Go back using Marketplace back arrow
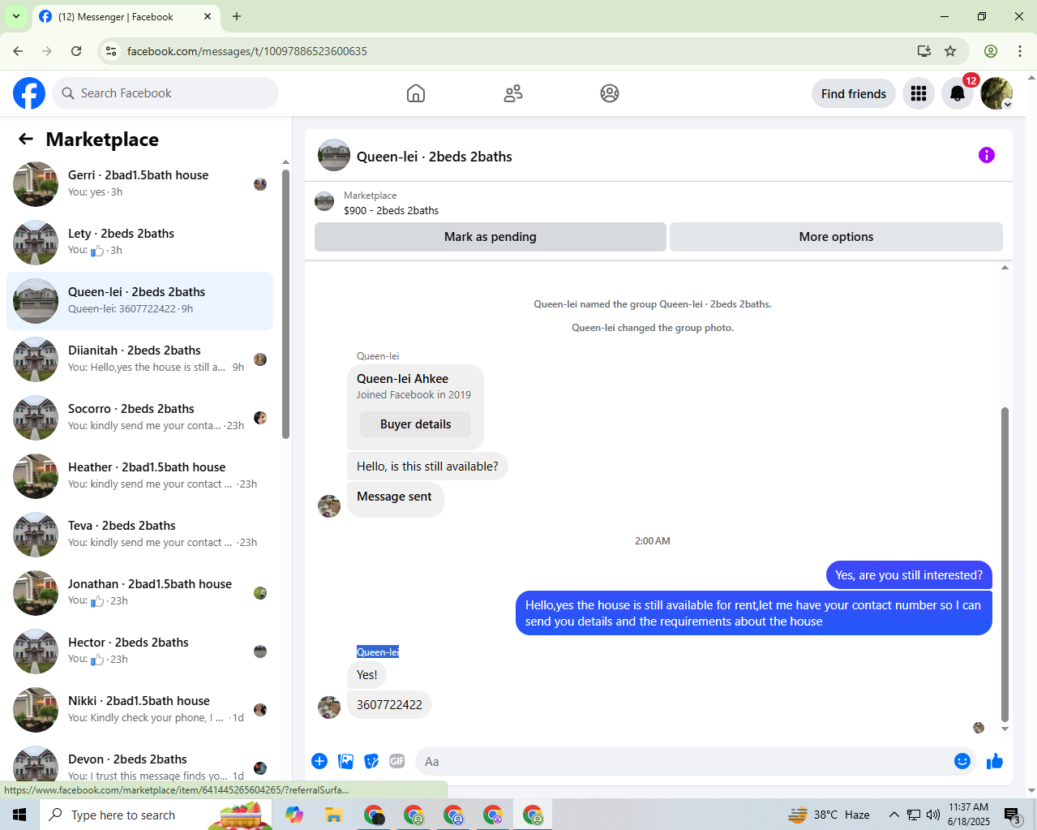Image resolution: width=1037 pixels, height=830 pixels. (x=26, y=139)
